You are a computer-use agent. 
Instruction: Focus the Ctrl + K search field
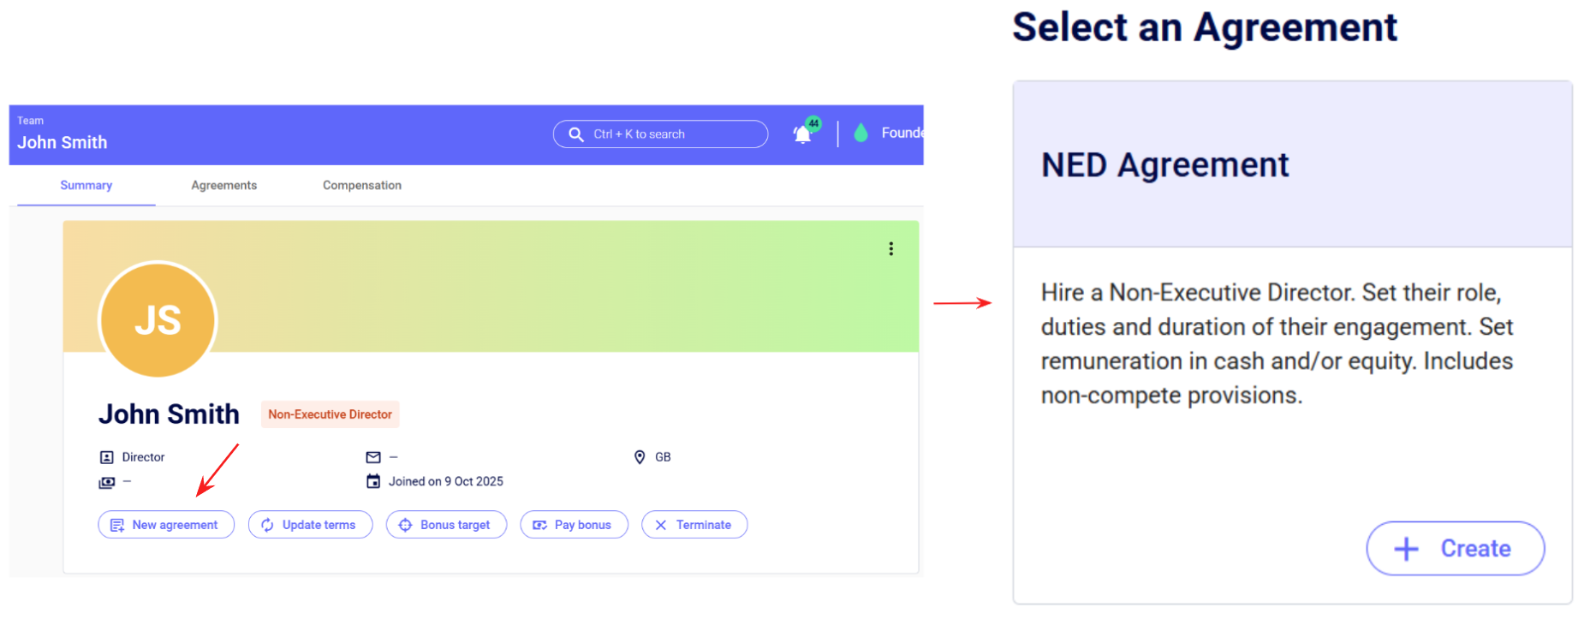point(660,134)
